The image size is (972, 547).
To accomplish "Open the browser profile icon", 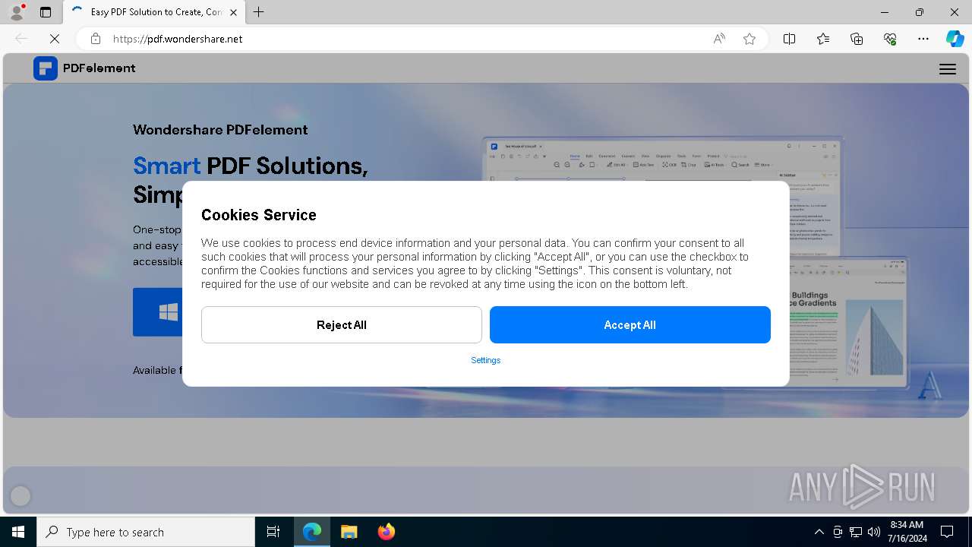I will [x=17, y=12].
